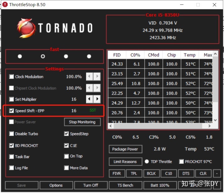The width and height of the screenshot is (224, 193).
Task: Decrease Set Multiplier value with left arrow
Action: [89, 99]
